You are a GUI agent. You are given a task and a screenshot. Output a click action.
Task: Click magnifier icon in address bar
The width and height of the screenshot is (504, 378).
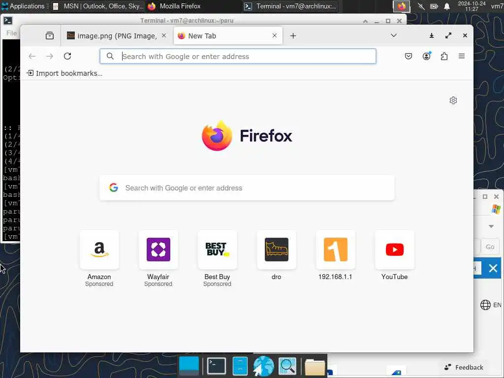(x=110, y=56)
